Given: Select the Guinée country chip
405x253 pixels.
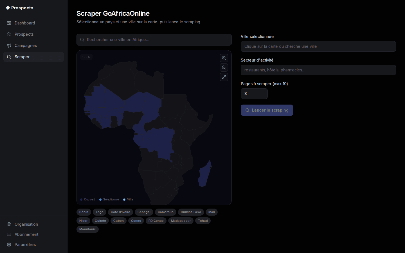Looking at the screenshot, I should point(100,221).
